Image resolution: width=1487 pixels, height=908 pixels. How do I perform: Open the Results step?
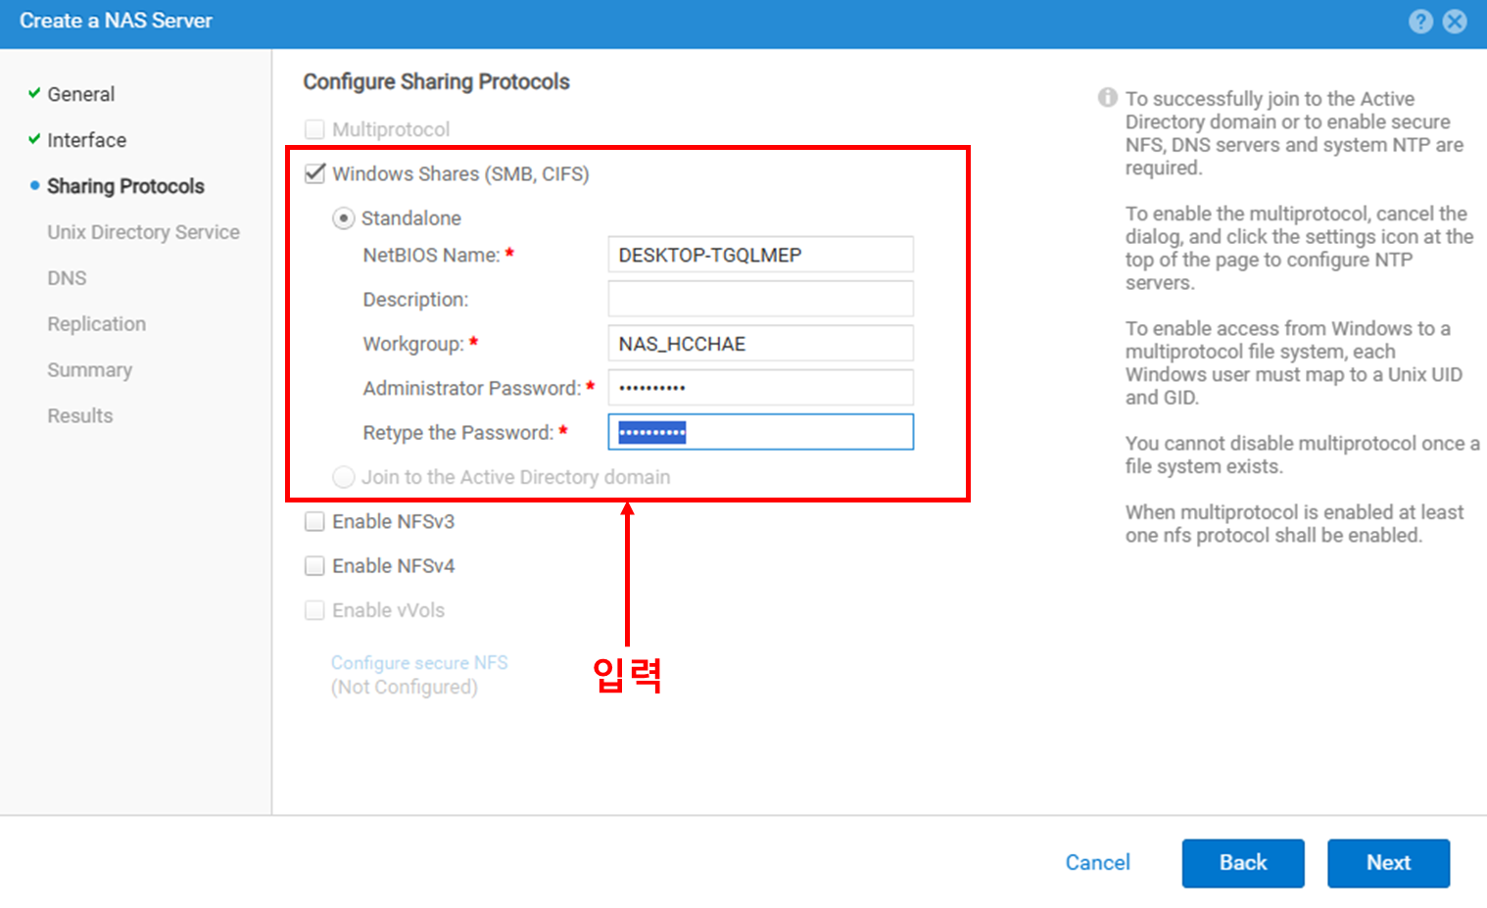[x=79, y=416]
